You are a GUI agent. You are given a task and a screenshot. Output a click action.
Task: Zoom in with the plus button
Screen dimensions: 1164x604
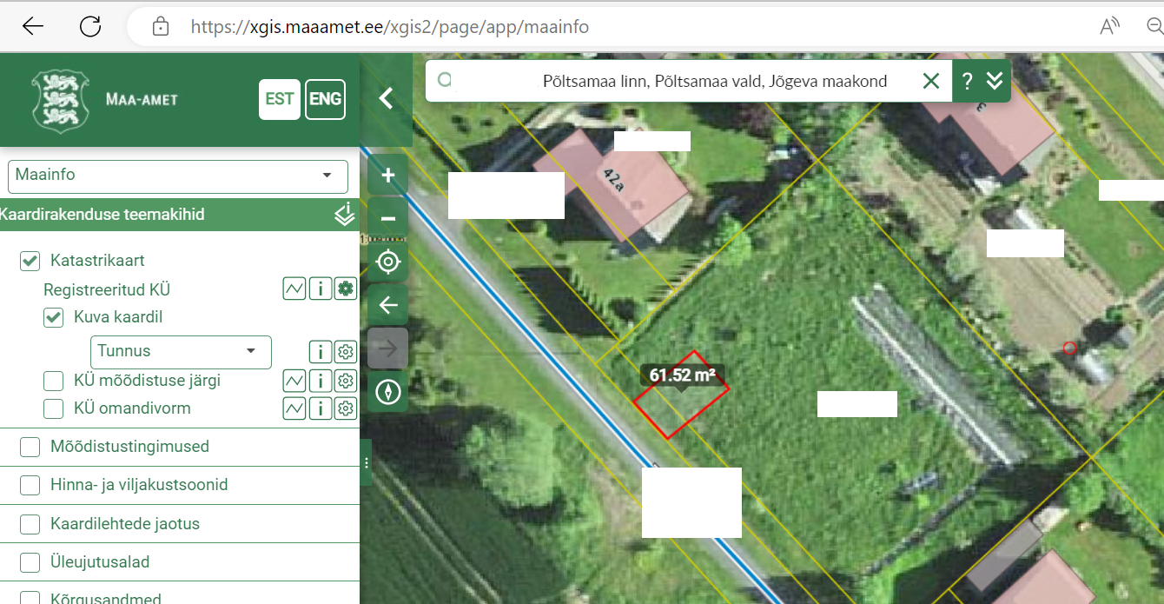tap(387, 176)
